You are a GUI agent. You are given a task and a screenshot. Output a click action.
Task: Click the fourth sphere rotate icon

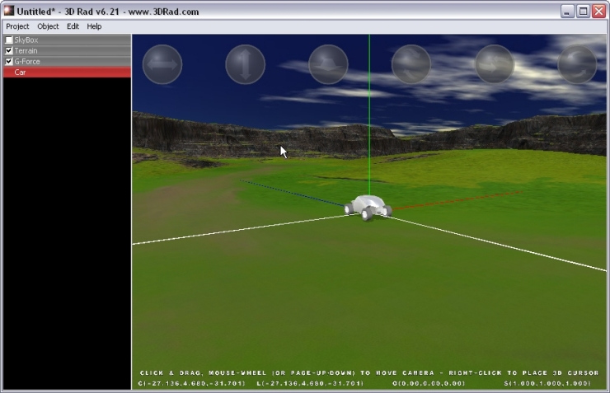pos(411,64)
